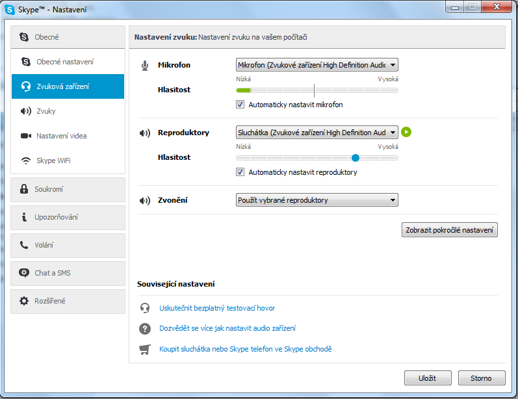Click the headset icon beside test call link
This screenshot has width=518, height=399.
point(145,308)
